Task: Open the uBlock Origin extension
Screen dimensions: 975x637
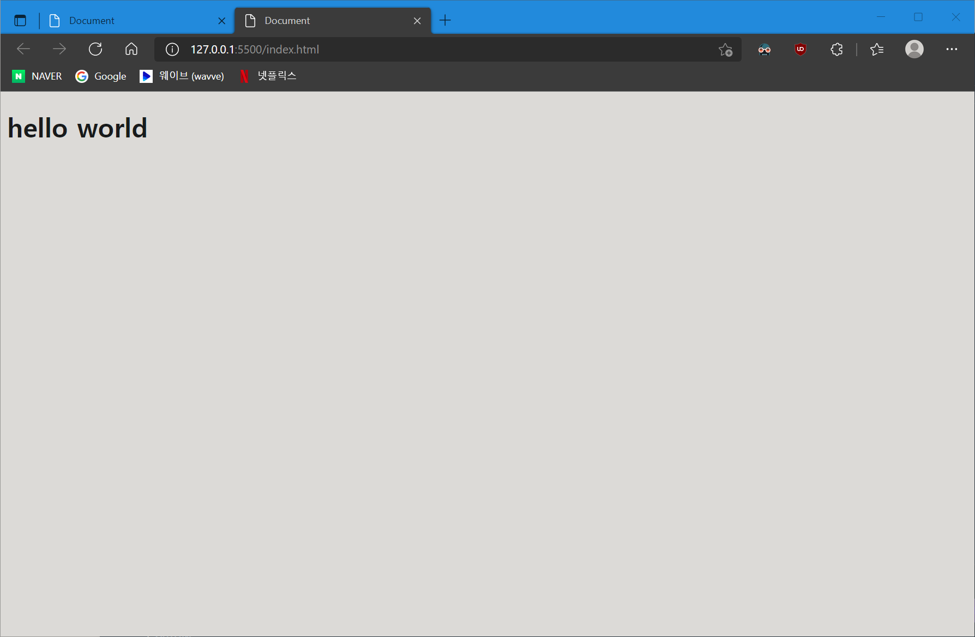Action: tap(801, 50)
